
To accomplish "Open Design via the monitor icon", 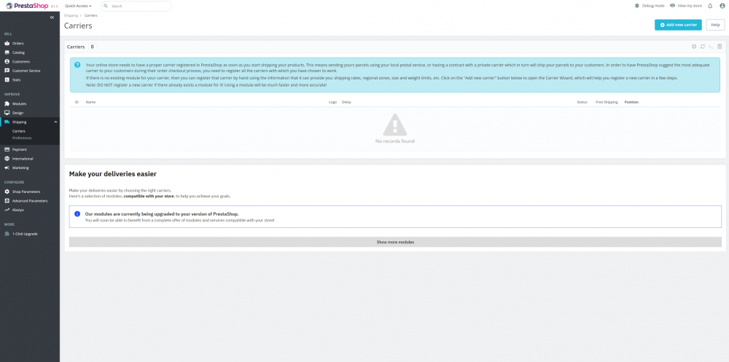I will click(7, 113).
